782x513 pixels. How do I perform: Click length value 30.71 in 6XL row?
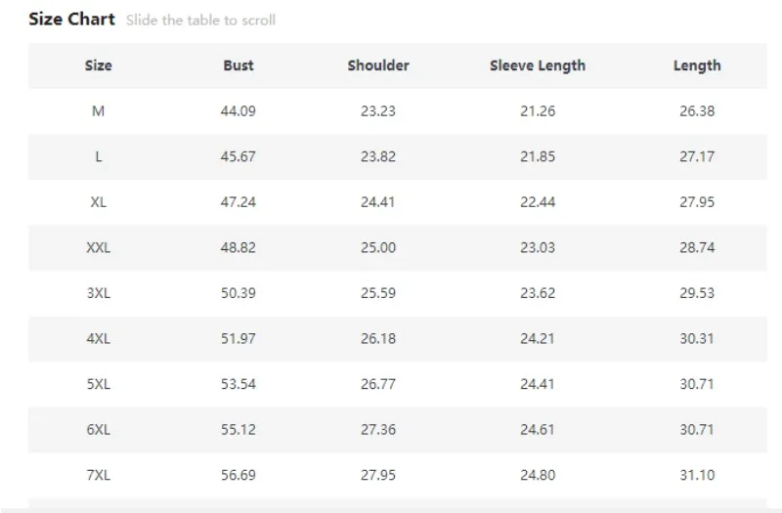(x=697, y=430)
